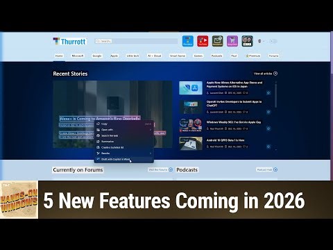Click the Visit the Forums link
The image size is (333, 250).
point(160,169)
